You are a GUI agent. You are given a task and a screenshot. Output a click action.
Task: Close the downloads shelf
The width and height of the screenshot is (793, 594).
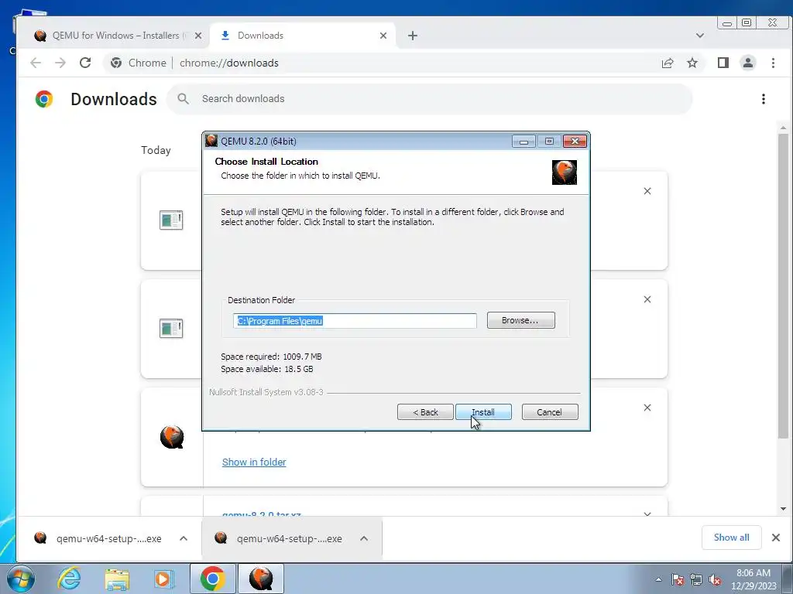pos(776,538)
